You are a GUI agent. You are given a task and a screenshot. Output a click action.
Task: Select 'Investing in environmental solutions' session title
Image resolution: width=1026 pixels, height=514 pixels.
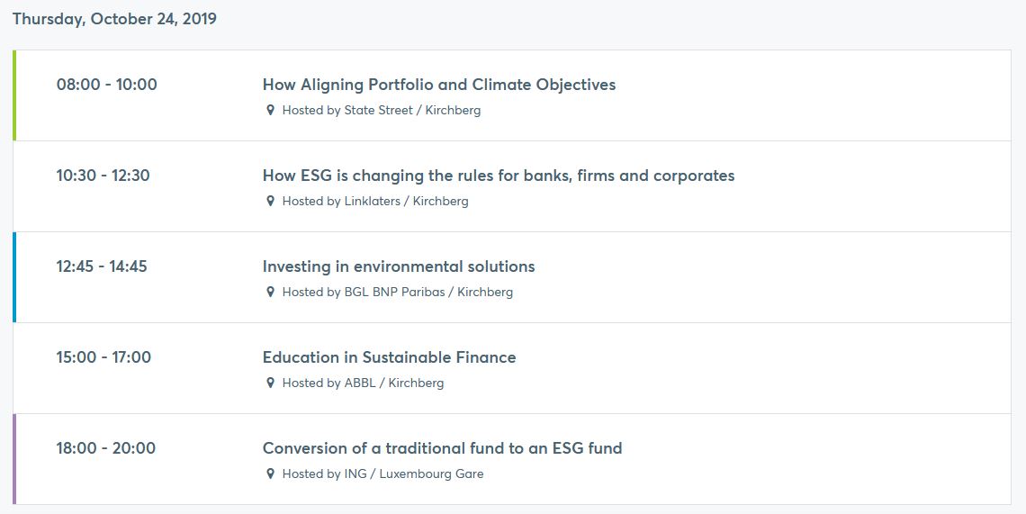point(398,266)
